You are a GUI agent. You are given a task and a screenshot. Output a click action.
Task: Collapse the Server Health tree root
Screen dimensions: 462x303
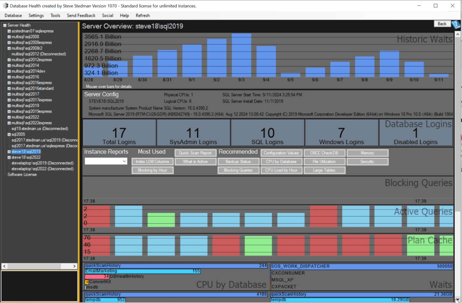tap(5, 25)
